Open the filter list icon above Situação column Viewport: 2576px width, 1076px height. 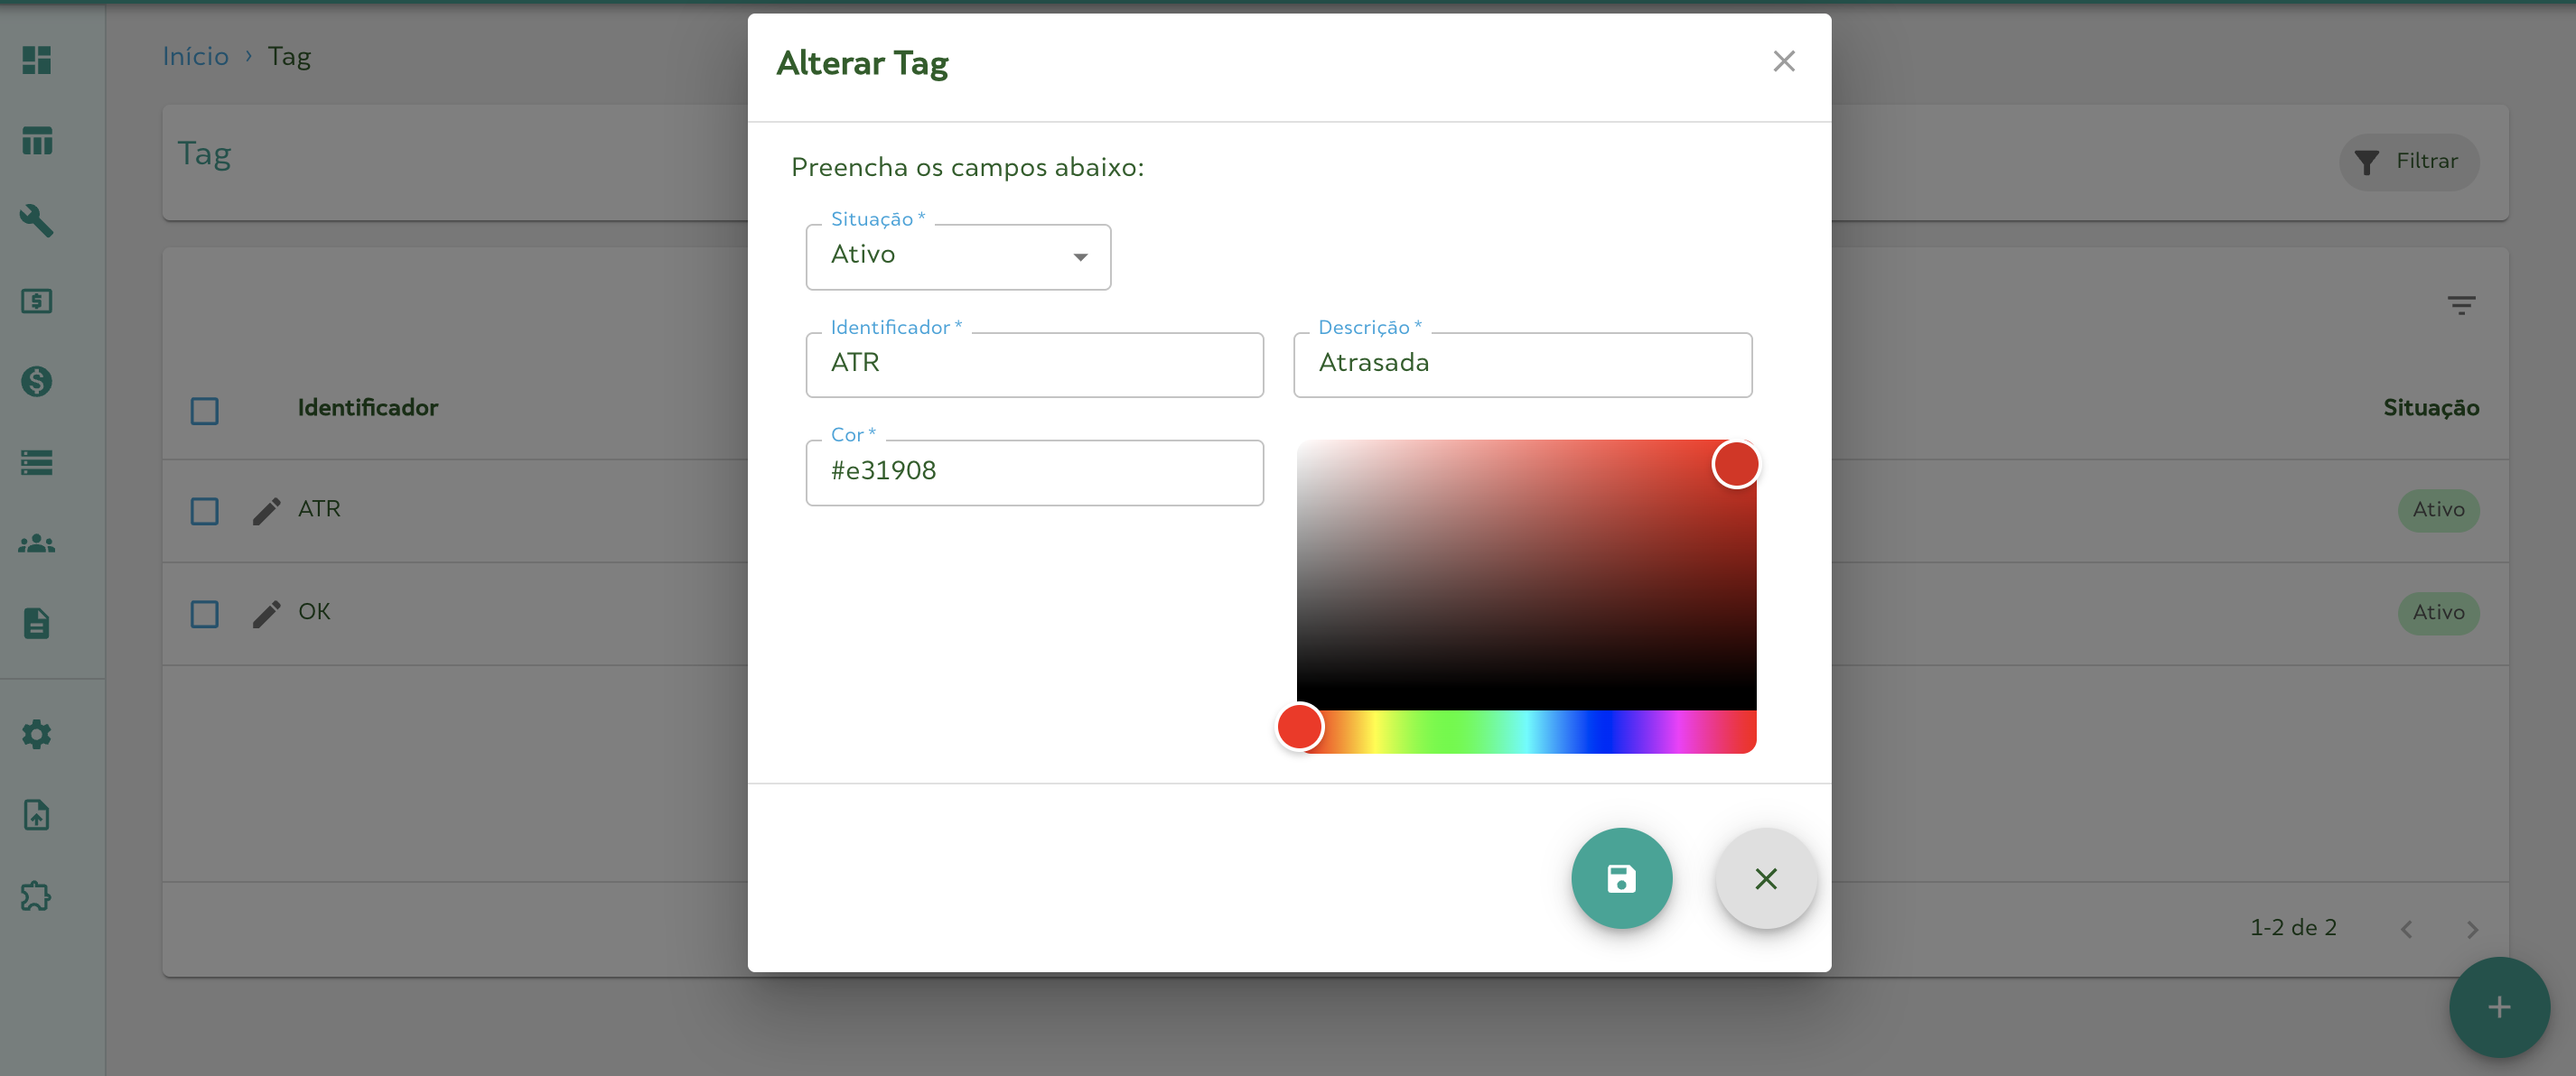2462,305
